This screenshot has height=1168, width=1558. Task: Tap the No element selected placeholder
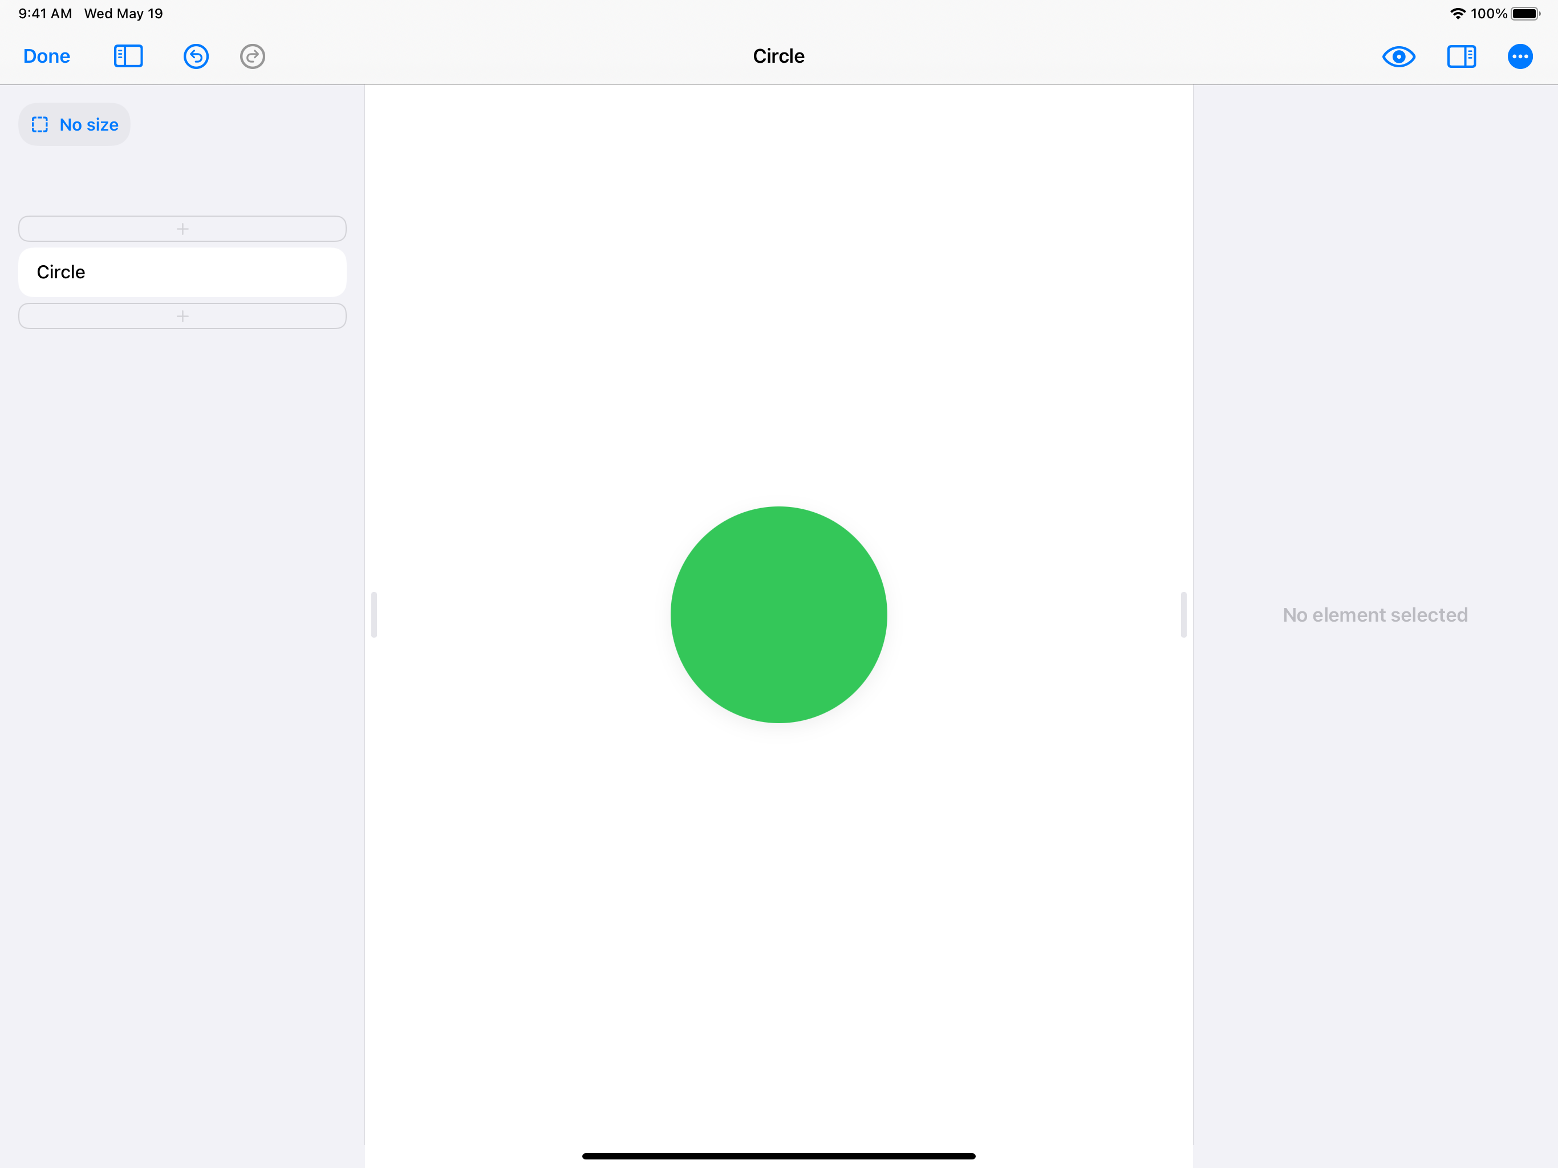(1375, 615)
